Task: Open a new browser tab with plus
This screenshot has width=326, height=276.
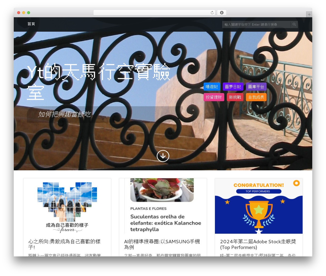Action: [x=309, y=15]
